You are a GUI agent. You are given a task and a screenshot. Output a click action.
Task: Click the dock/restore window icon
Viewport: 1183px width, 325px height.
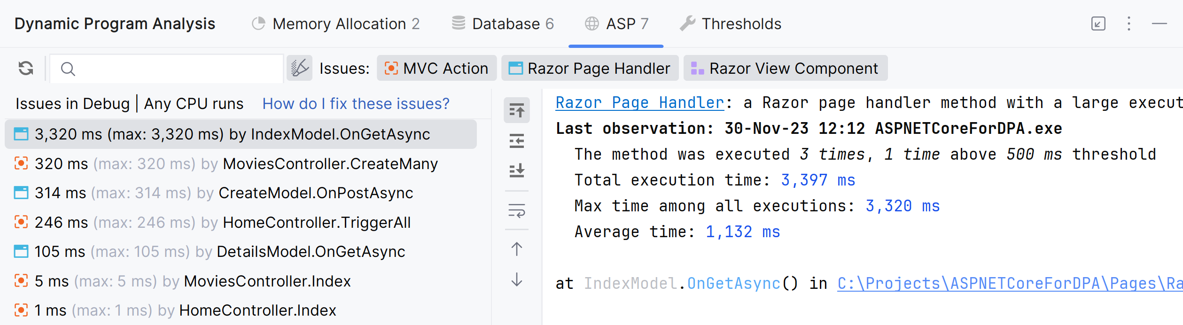1098,23
